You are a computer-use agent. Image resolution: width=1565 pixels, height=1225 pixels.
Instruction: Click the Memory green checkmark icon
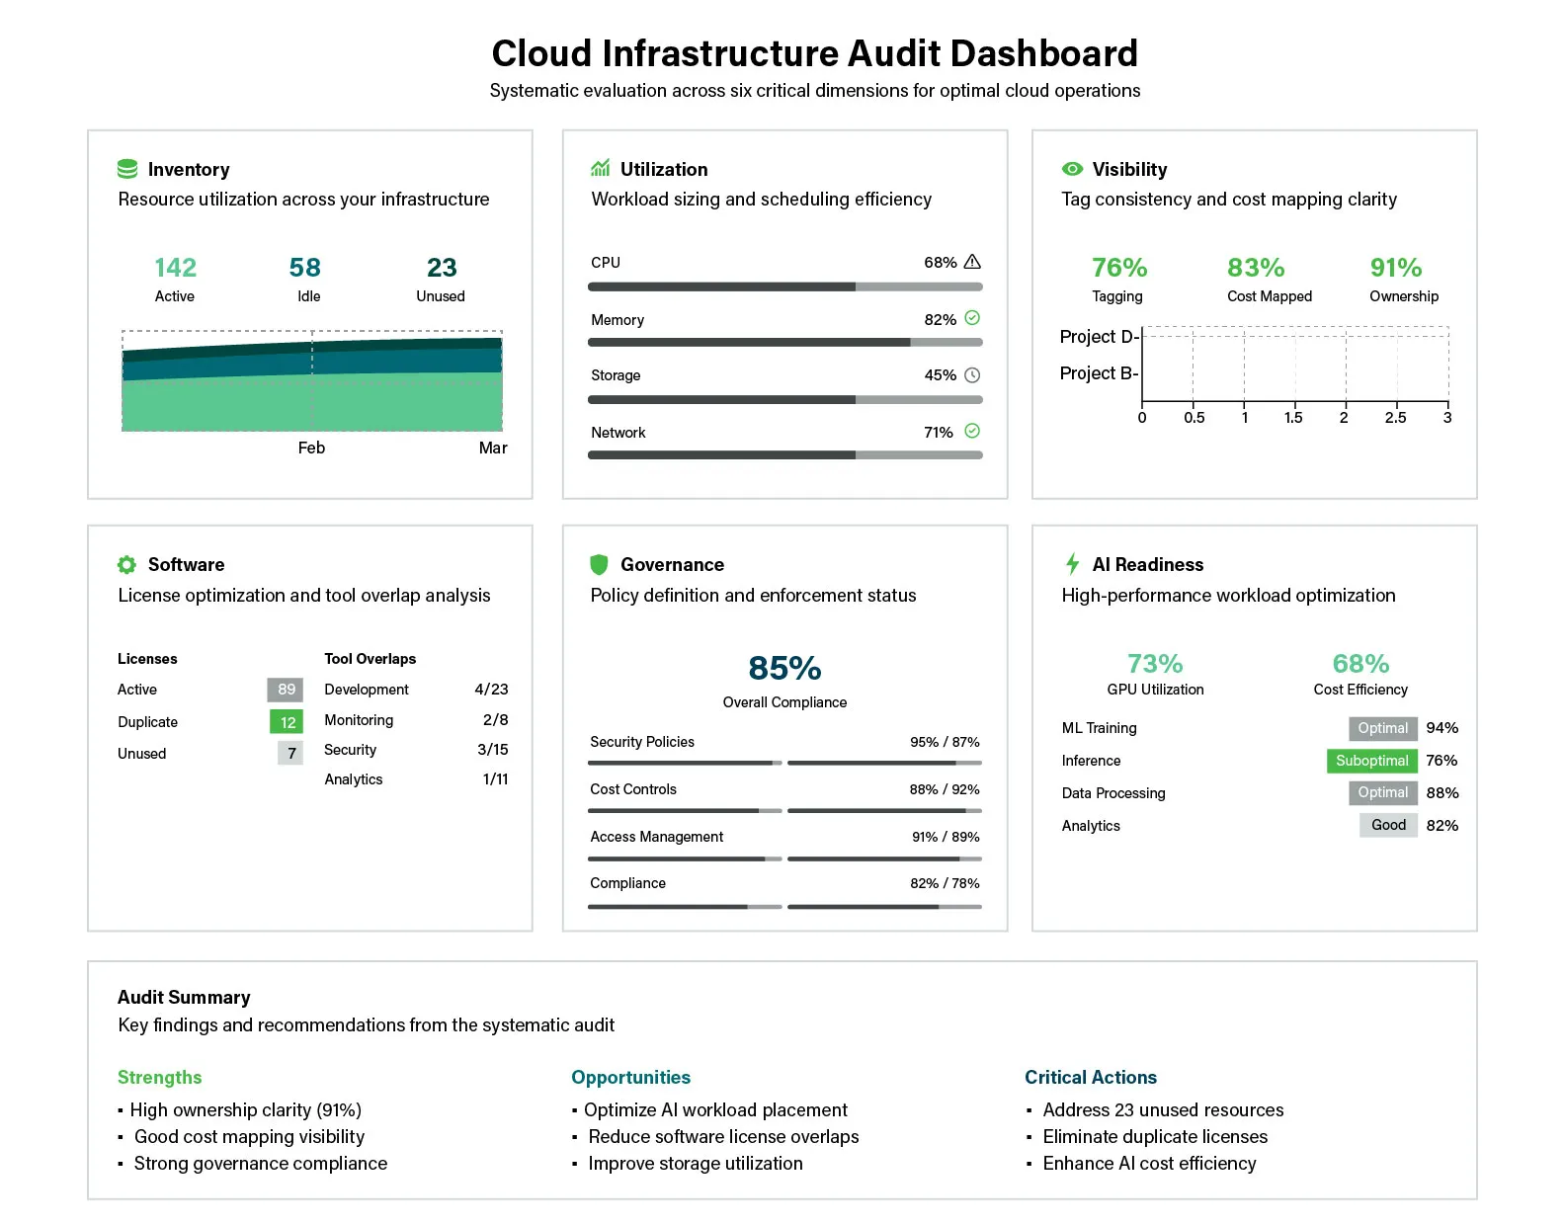(x=972, y=318)
